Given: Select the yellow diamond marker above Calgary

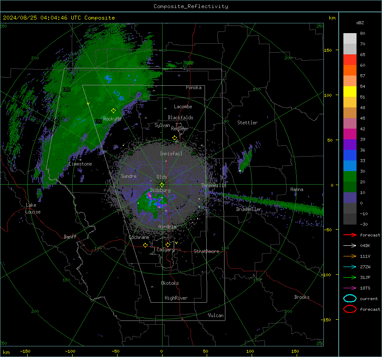Looking at the screenshot, I should pyautogui.click(x=168, y=245).
